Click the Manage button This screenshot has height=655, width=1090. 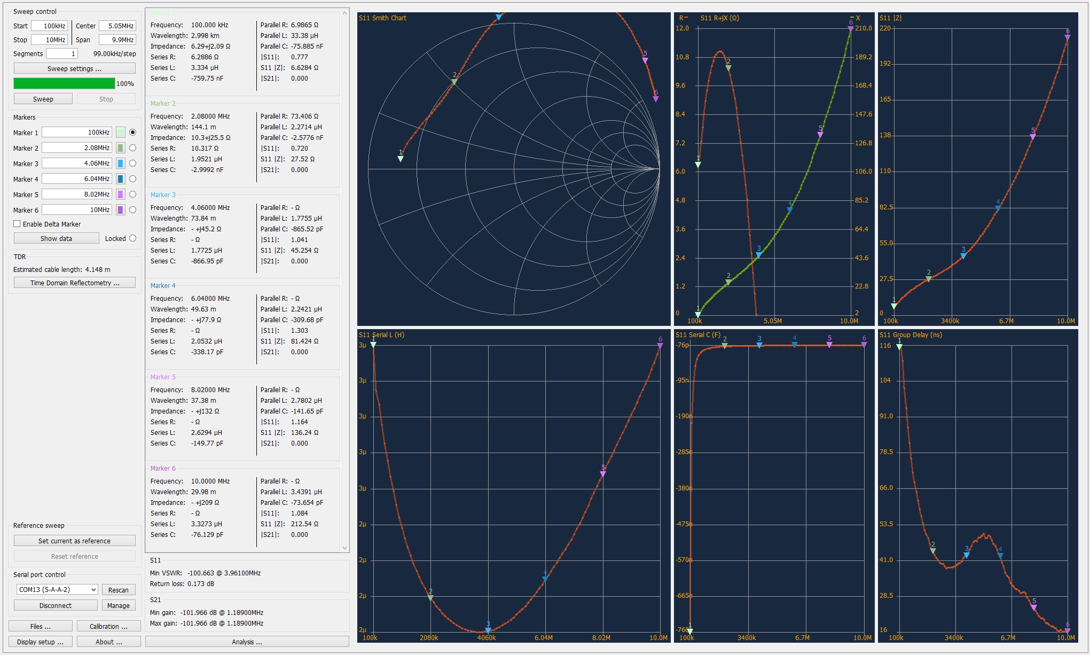pyautogui.click(x=119, y=605)
